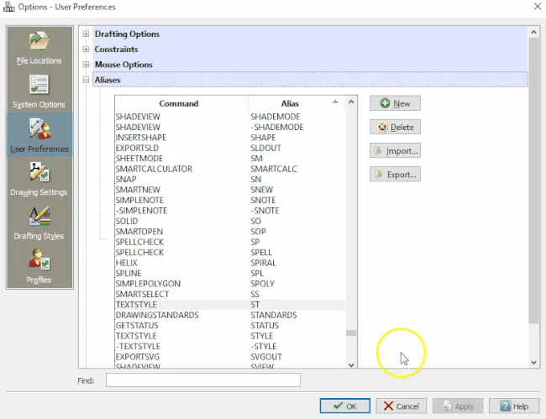Select the System Options sidebar icon
Viewport: 546px width, 419px height.
pos(39,91)
